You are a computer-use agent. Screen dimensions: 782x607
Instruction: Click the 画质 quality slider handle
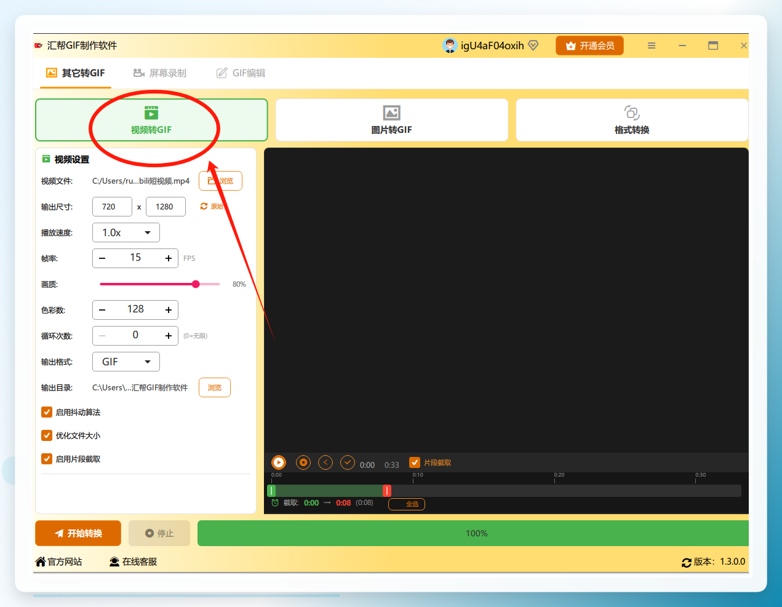(196, 284)
